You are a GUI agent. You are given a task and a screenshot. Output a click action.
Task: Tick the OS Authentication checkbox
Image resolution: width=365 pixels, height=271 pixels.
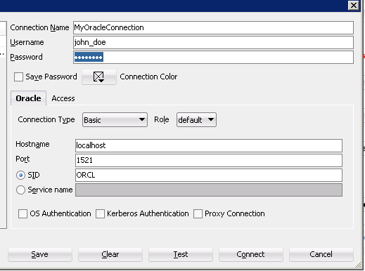pos(23,213)
